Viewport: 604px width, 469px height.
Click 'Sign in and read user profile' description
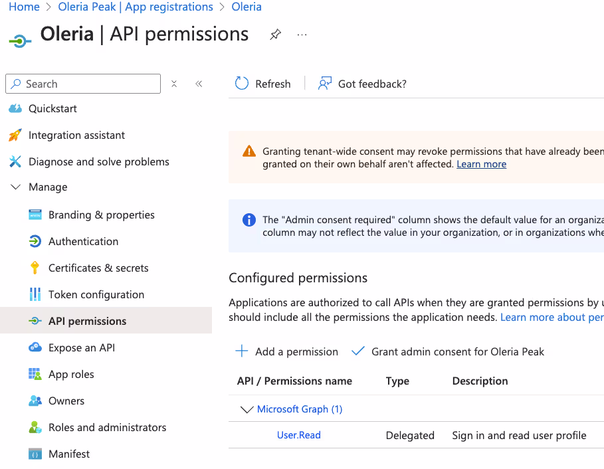[519, 436]
